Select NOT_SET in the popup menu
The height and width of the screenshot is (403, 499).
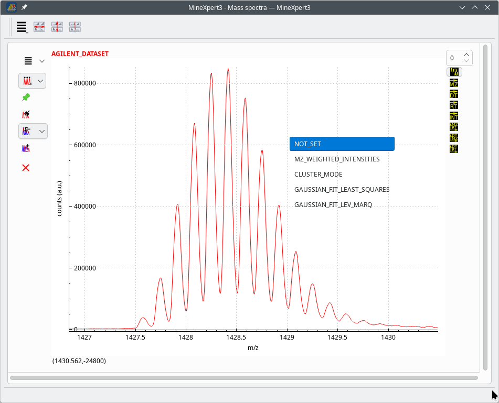click(x=342, y=144)
